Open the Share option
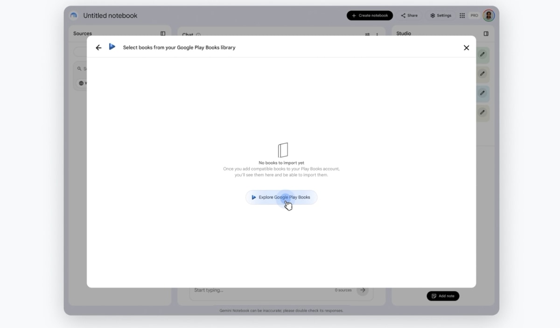 click(x=409, y=15)
